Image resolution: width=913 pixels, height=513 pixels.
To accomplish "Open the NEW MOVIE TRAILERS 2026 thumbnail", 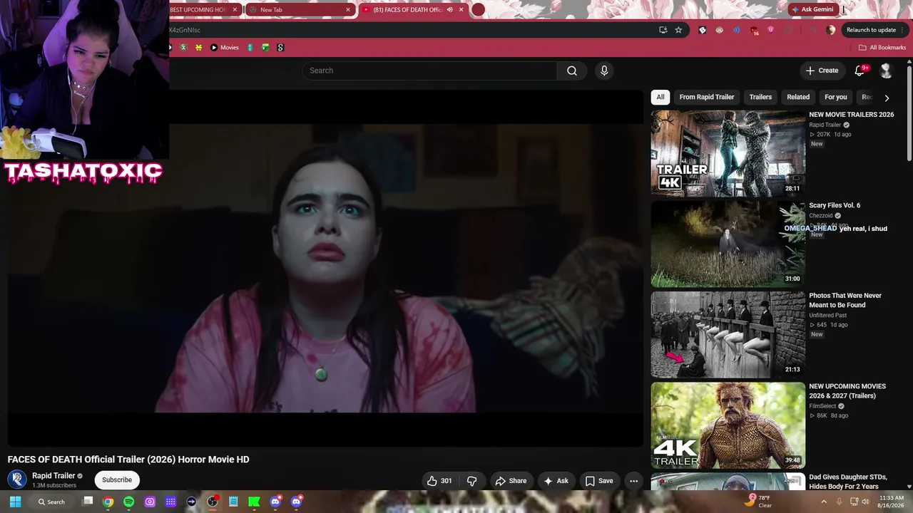I will click(x=728, y=153).
